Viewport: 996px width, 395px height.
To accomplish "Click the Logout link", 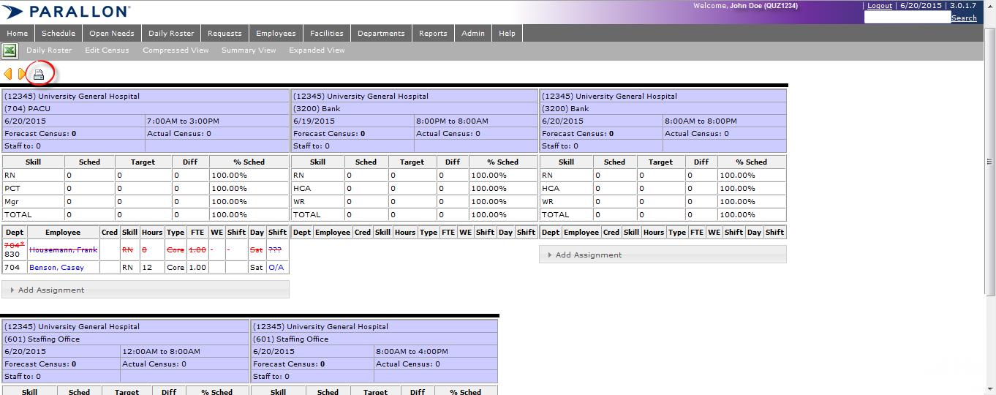I will pos(880,6).
